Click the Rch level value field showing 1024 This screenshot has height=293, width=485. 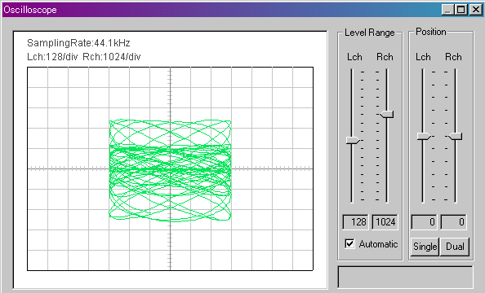point(385,222)
